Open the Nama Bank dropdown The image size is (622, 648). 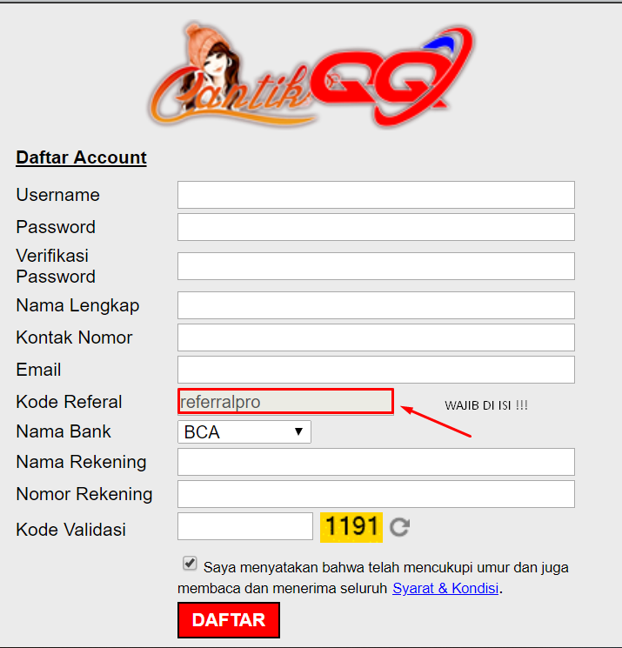[244, 432]
